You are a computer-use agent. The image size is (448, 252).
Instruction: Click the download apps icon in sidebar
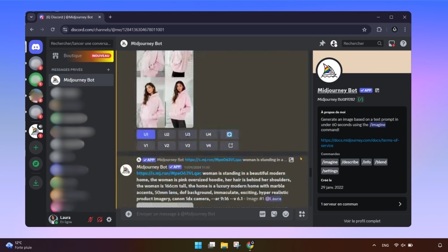36,182
